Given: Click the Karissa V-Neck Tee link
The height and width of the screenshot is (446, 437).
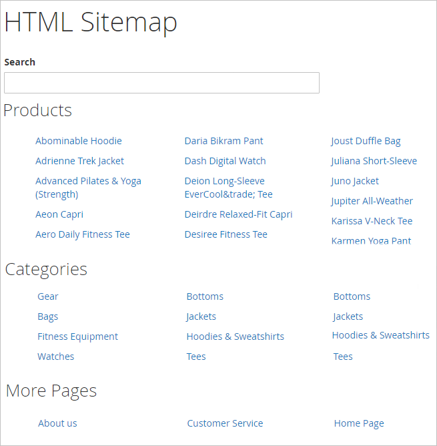Looking at the screenshot, I should point(372,221).
